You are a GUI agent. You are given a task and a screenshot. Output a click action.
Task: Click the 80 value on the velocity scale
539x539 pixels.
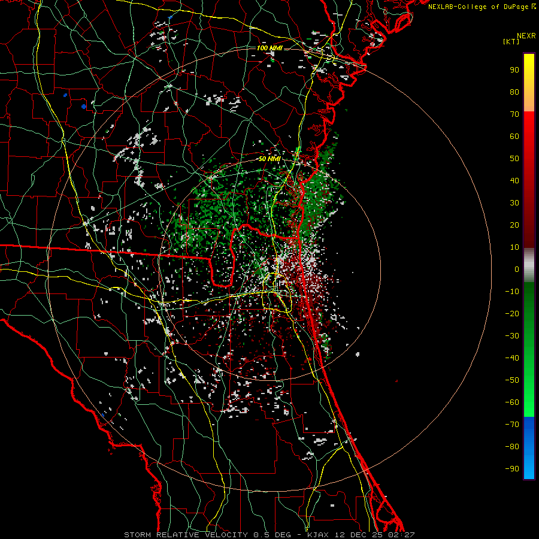[514, 92]
